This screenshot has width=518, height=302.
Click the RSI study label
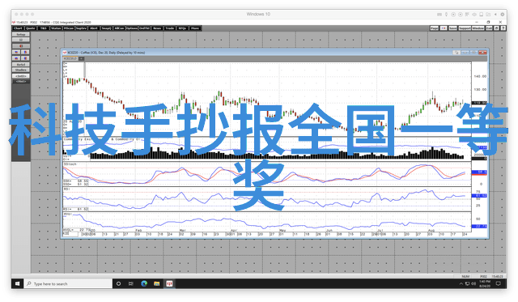point(66,189)
